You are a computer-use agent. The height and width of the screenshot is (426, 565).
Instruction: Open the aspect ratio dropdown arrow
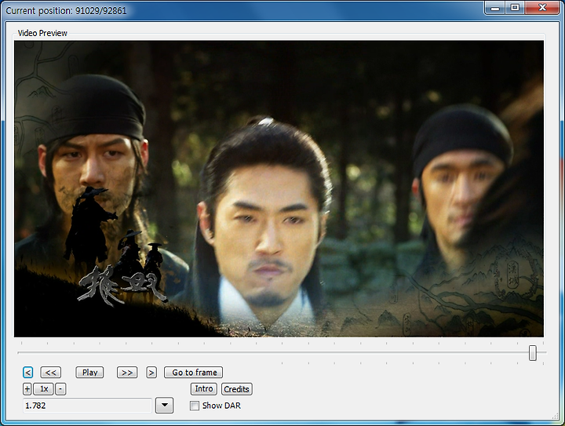(x=165, y=406)
